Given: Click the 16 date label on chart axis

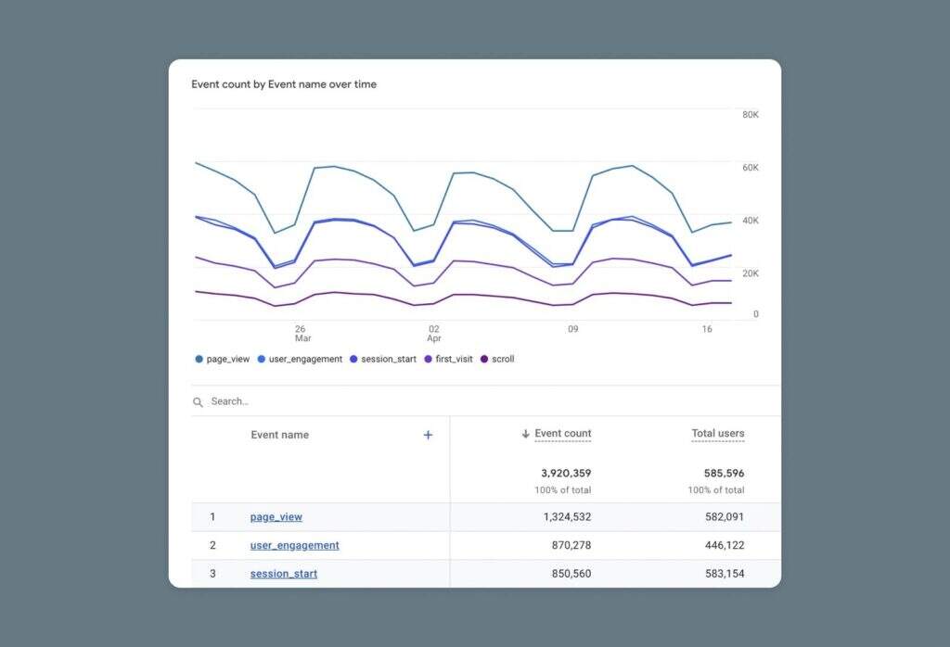Looking at the screenshot, I should click(x=707, y=329).
